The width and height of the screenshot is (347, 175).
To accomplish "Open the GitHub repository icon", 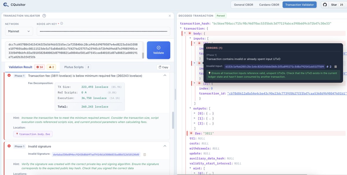I will pyautogui.click(x=325, y=5).
